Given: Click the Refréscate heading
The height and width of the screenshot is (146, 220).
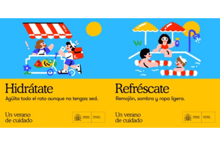Looking at the screenshot, I should tap(142, 89).
